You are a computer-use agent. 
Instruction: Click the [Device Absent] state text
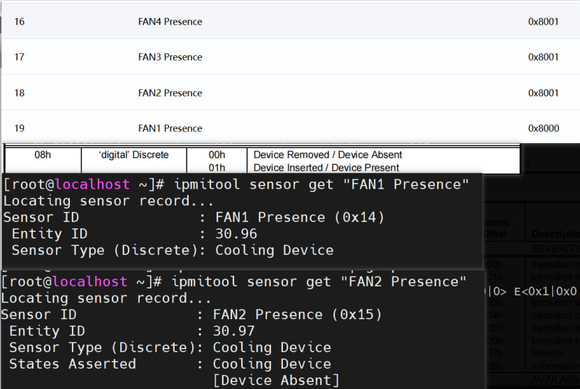[276, 380]
